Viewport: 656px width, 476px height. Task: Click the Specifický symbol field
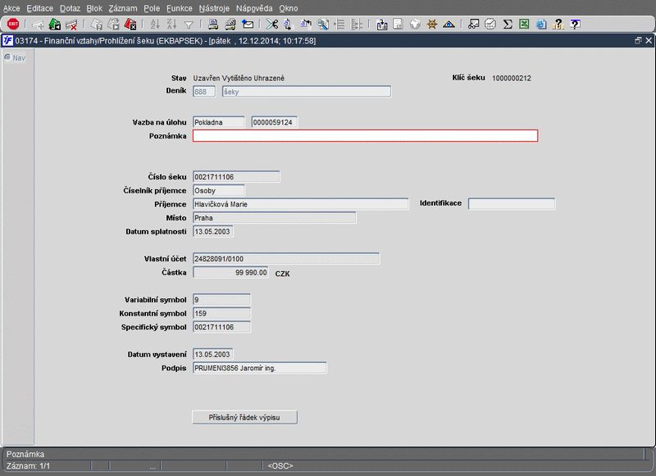click(221, 327)
